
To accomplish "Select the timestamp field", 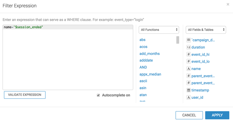I will [x=200, y=90].
